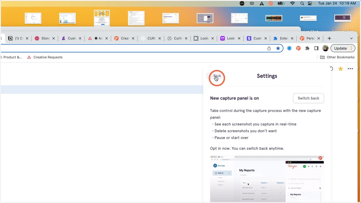The image size is (361, 203).
Task: Go back using the Back button
Action: click(x=217, y=76)
